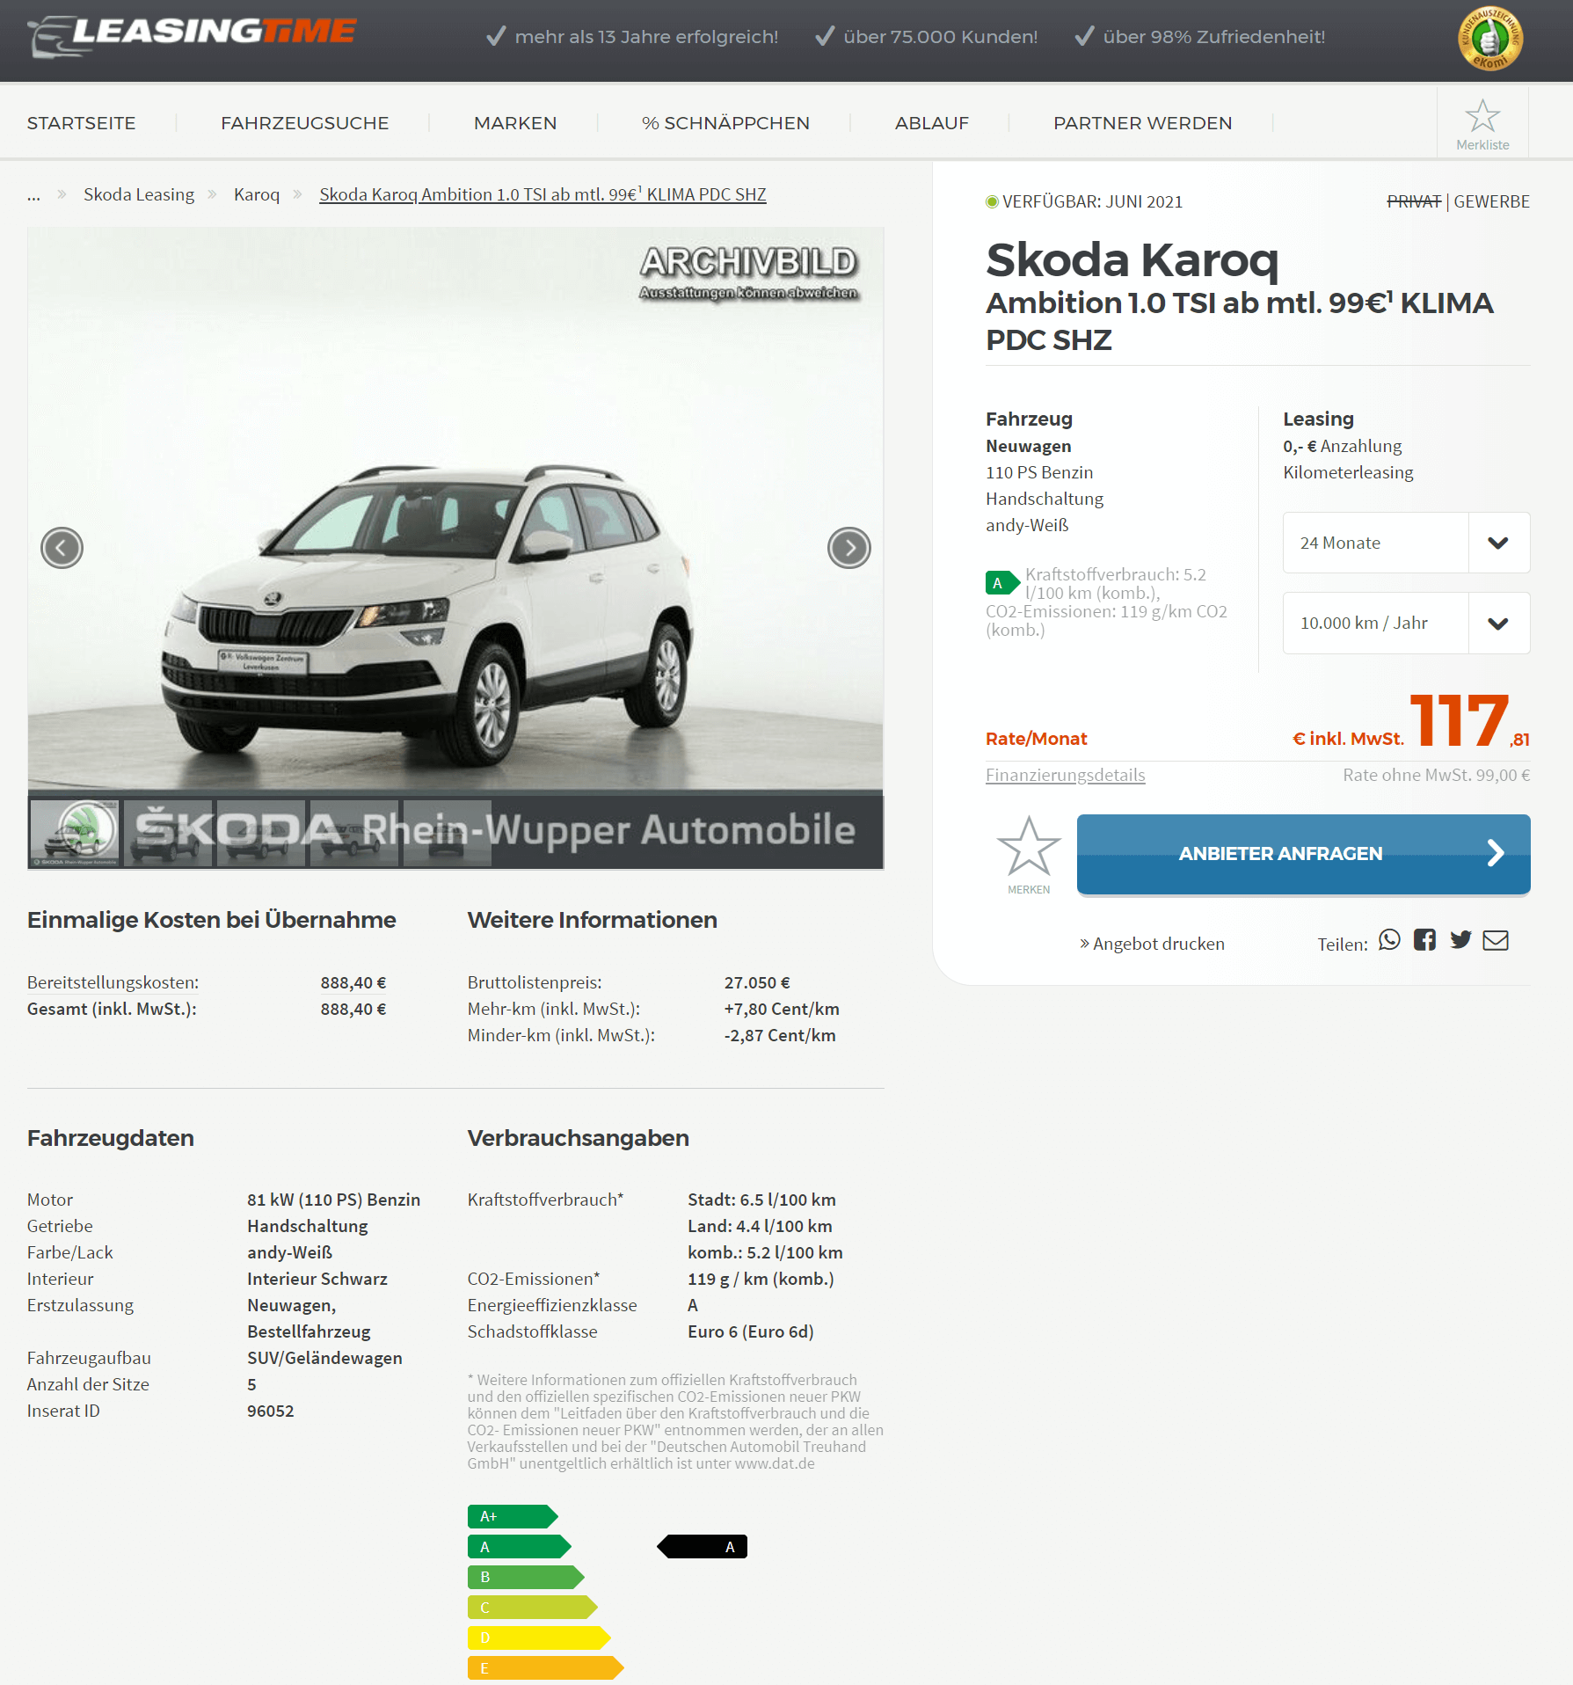Show previous car image
The width and height of the screenshot is (1573, 1685).
click(x=62, y=548)
